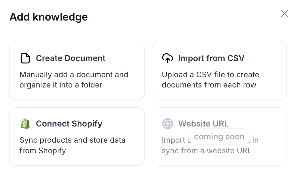
Task: Click 'Sync products and store data' text
Action: (72, 140)
